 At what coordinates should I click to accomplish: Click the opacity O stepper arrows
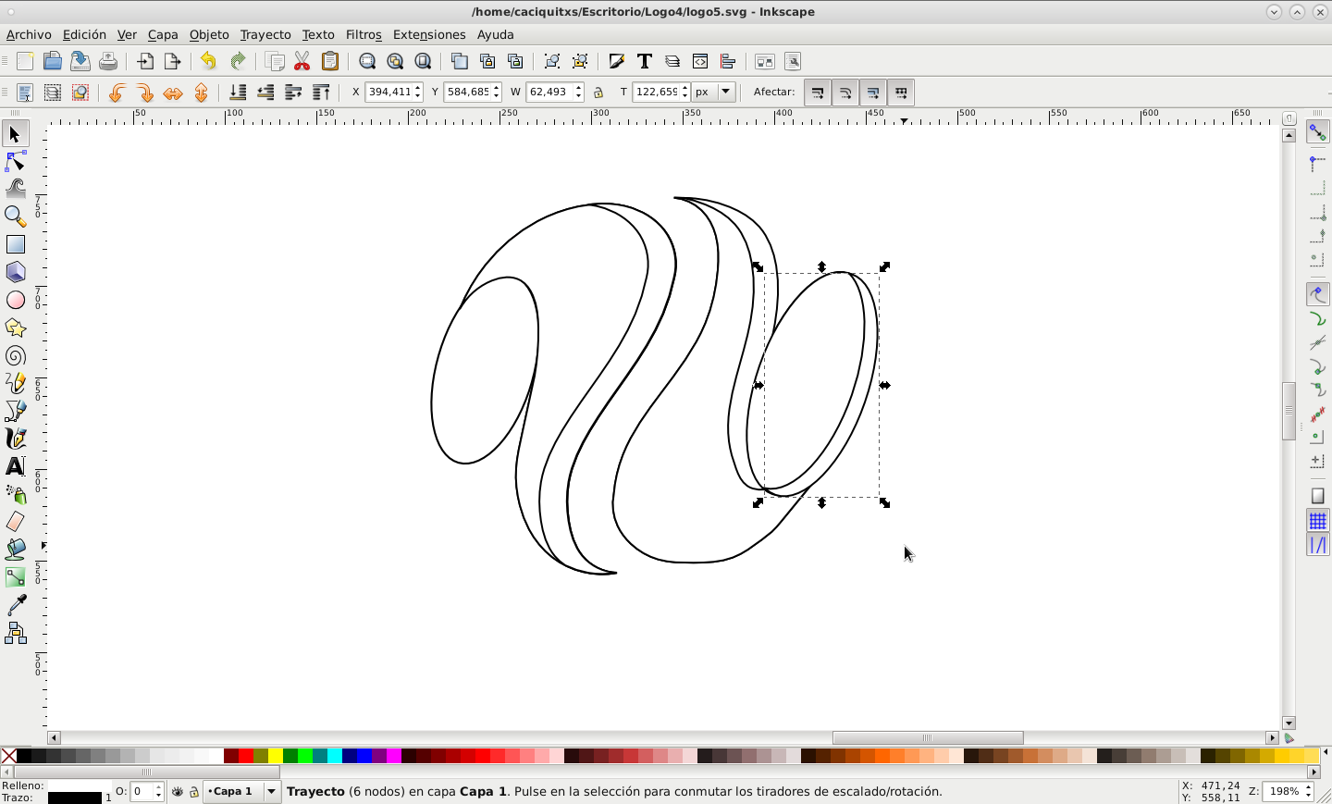point(159,792)
